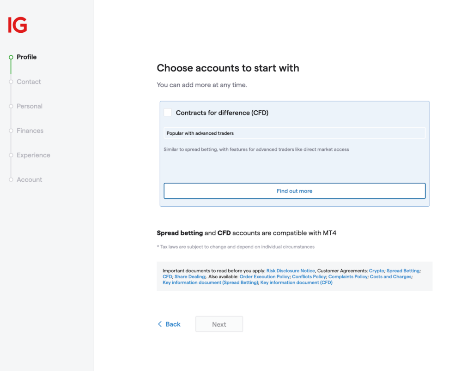
Task: Go back using the Back link
Action: (x=169, y=324)
